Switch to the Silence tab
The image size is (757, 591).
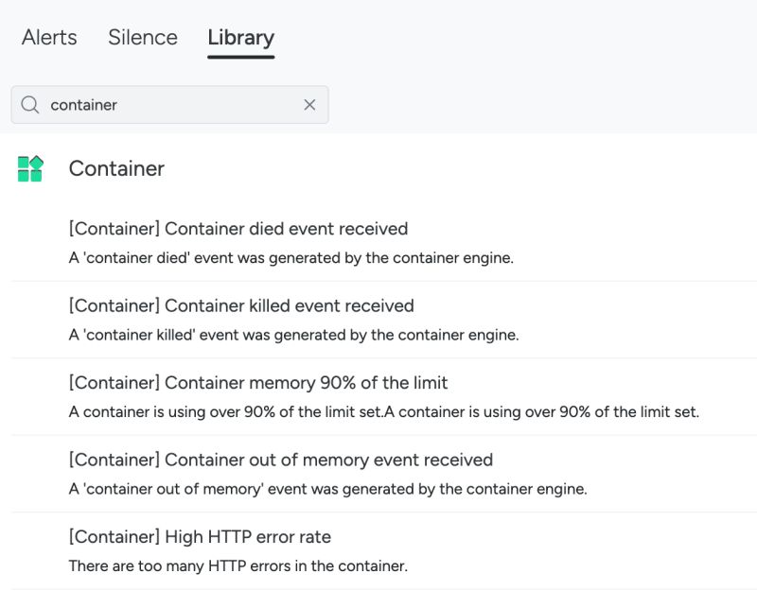pyautogui.click(x=142, y=38)
